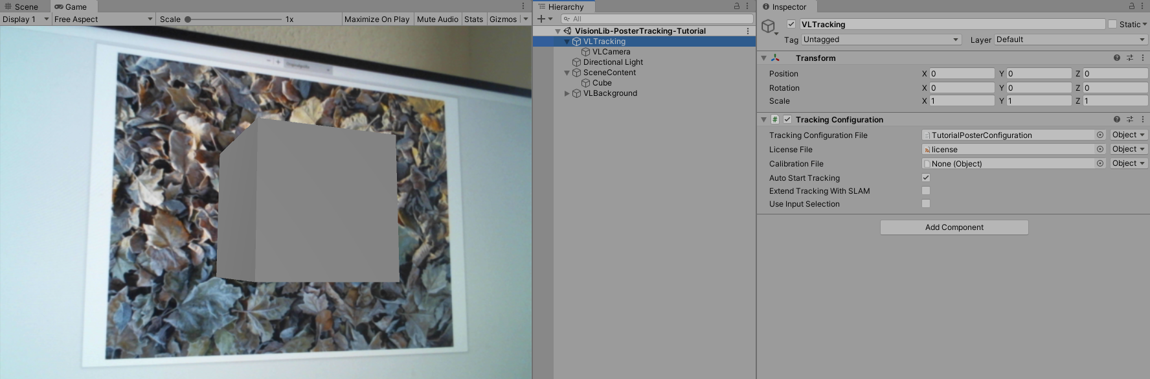
Task: Open Tracking Configuration component kebab menu
Action: point(1142,120)
